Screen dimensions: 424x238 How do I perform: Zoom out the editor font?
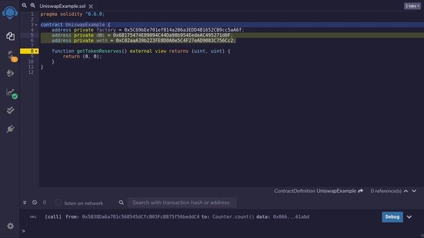[25, 5]
